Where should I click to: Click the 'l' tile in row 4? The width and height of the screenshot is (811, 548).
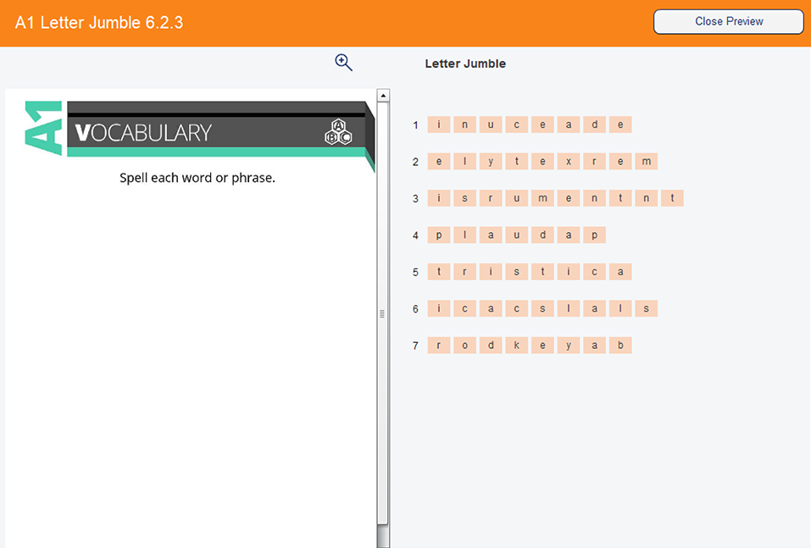click(465, 235)
